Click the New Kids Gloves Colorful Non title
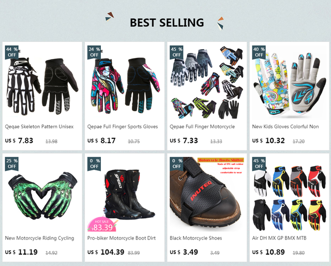This screenshot has width=331, height=266. point(285,127)
